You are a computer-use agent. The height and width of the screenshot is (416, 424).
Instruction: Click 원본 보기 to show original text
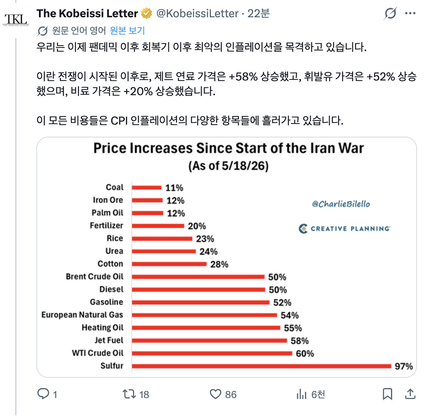pyautogui.click(x=127, y=31)
